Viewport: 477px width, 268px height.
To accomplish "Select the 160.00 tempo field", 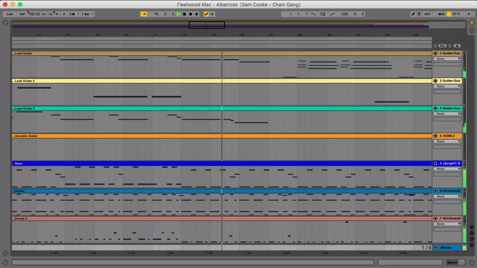I will 34,14.
